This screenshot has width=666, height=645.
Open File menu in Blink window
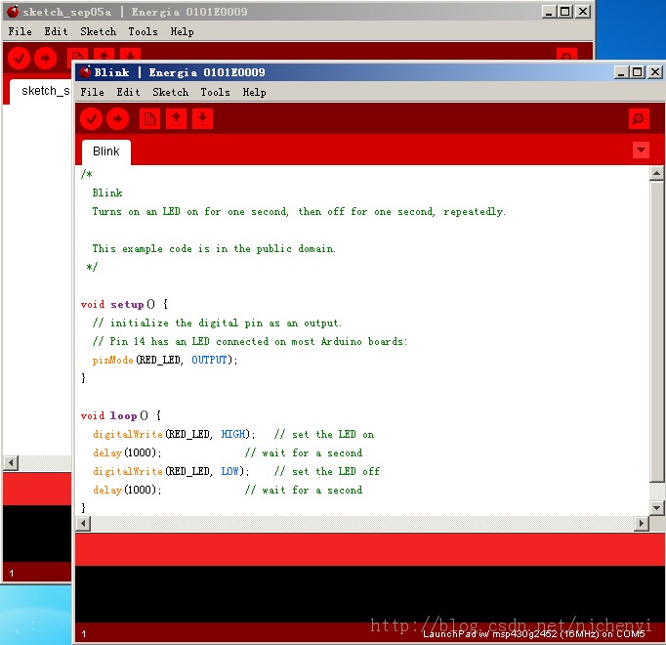[92, 92]
